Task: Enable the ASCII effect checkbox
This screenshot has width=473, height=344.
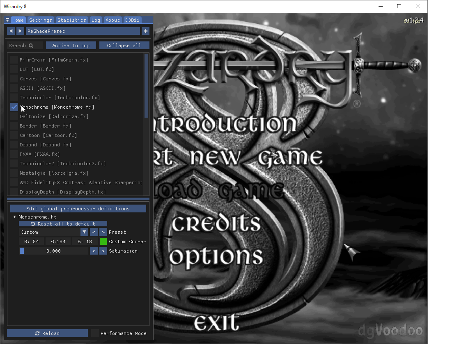Action: [14, 88]
